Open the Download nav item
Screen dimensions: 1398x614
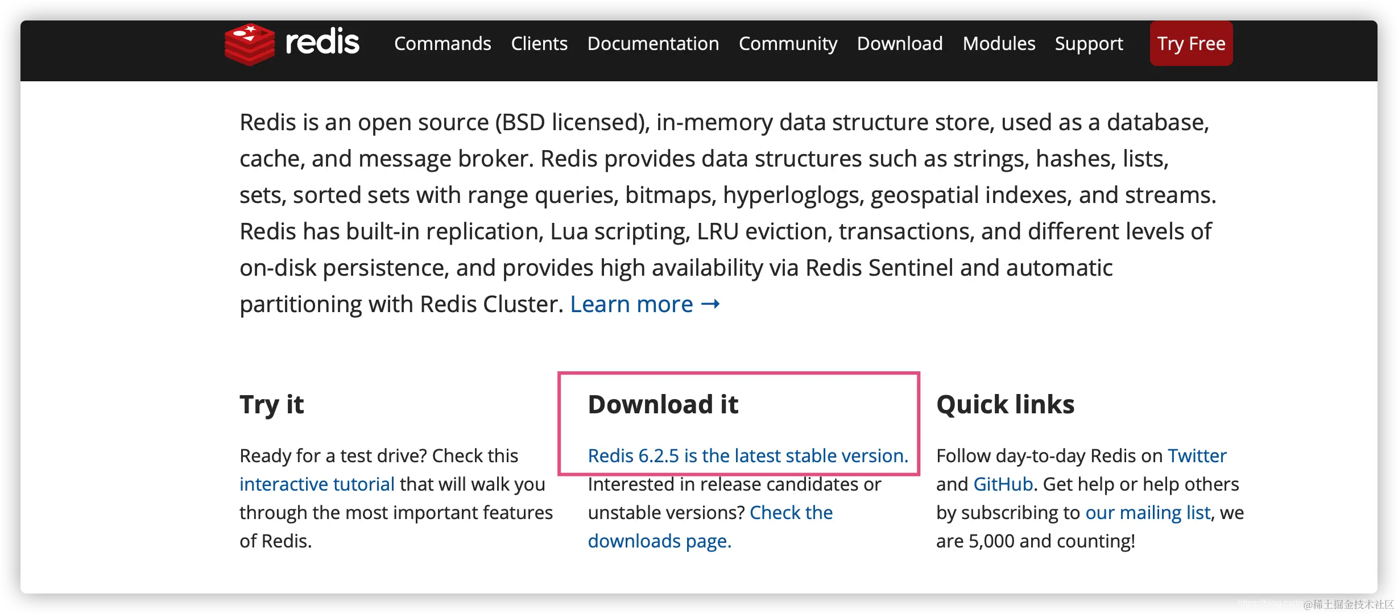coord(900,44)
